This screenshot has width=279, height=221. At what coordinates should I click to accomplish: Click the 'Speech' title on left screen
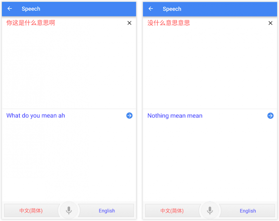(x=31, y=9)
